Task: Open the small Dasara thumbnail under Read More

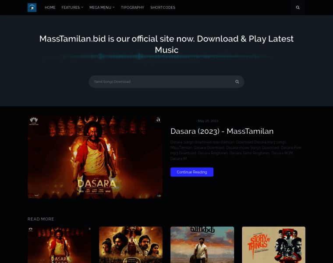Action: click(60, 245)
